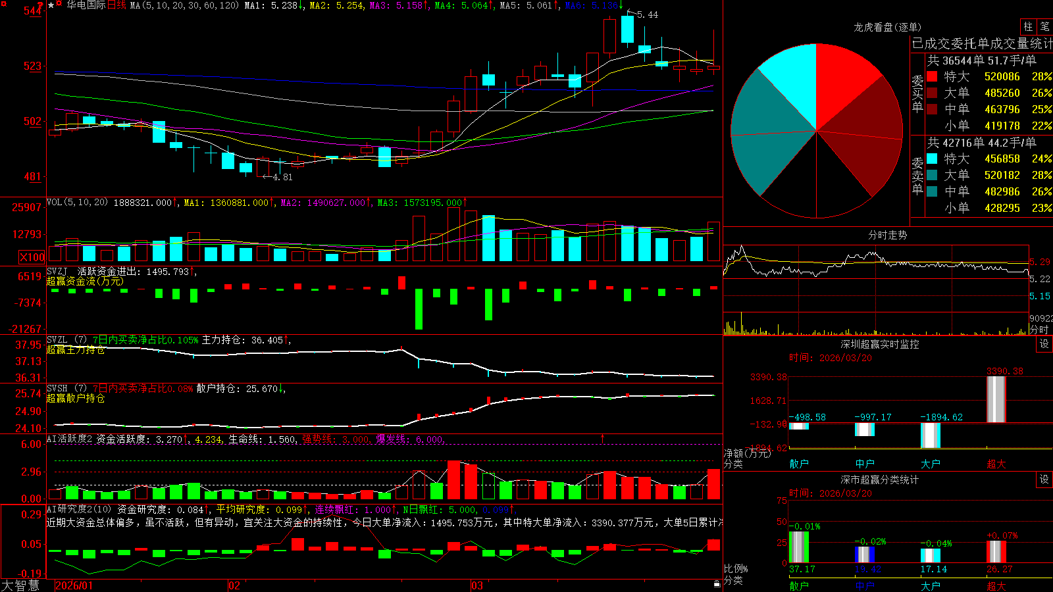Click the 超赢散户持仓 yellow label
Viewport: 1053px width, 592px height.
point(76,399)
